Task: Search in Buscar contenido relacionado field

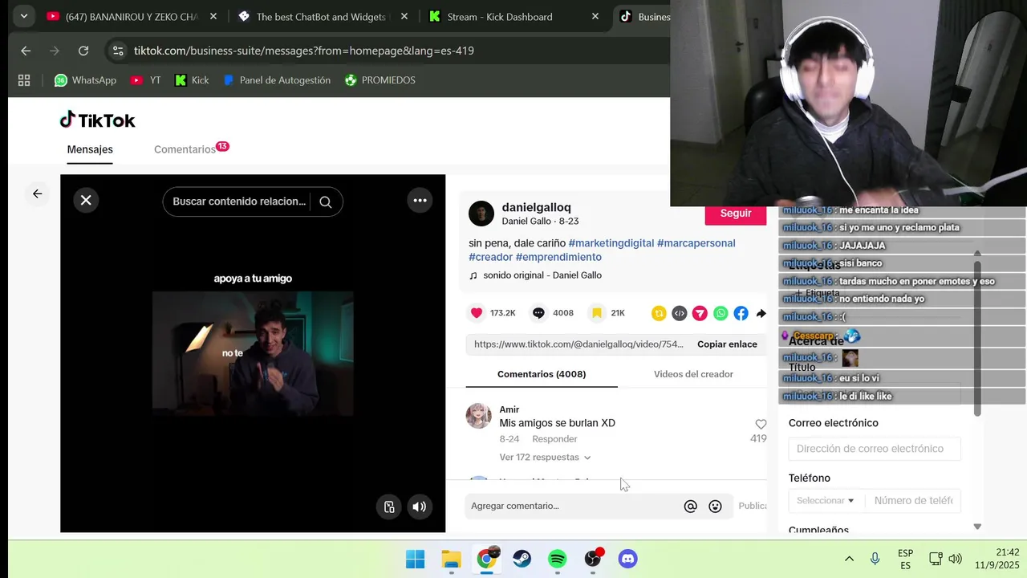Action: 239,201
